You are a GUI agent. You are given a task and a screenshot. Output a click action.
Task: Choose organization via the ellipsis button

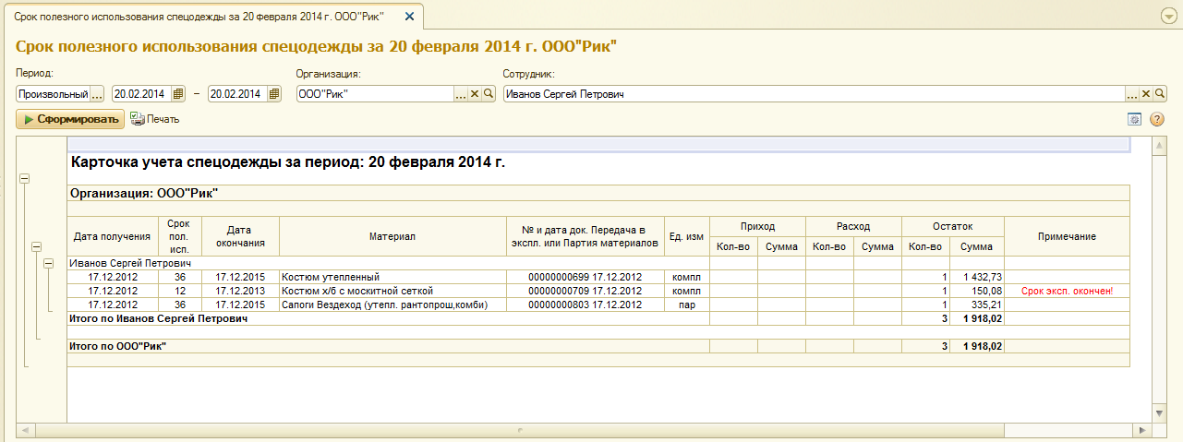(461, 93)
